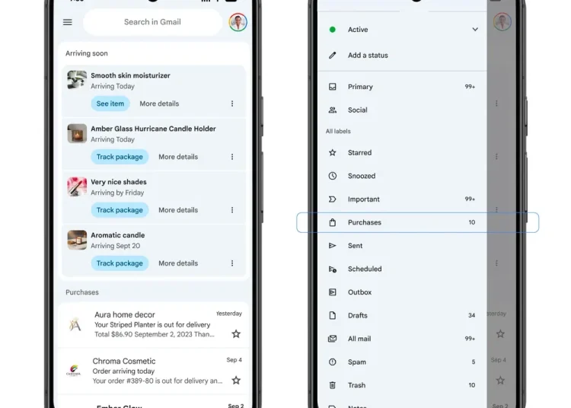The height and width of the screenshot is (408, 571).
Task: Tap the Spam count 5
Action: click(474, 362)
